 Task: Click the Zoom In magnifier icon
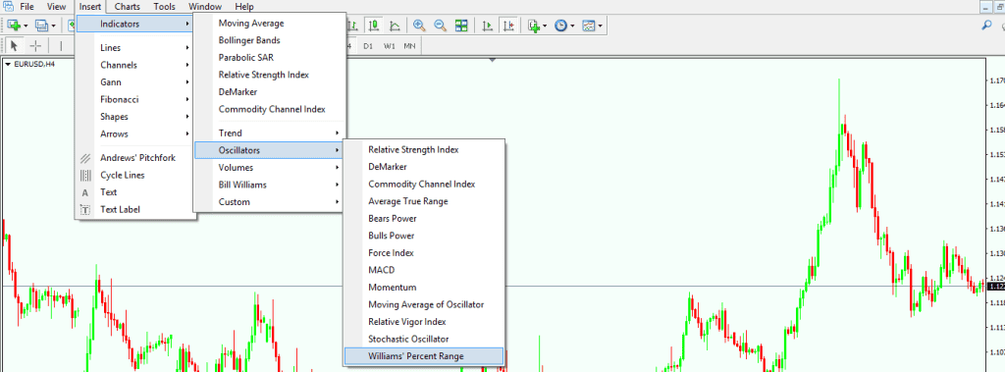pyautogui.click(x=419, y=26)
